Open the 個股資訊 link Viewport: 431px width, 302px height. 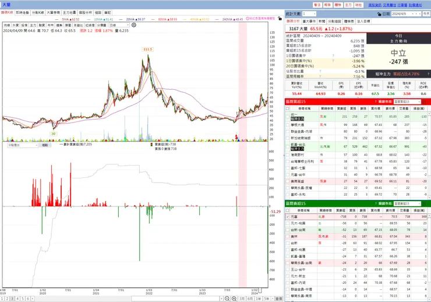375,5
